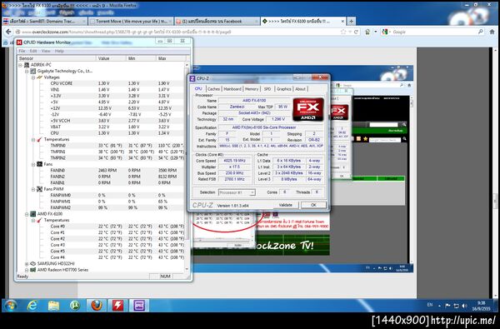This screenshot has width=500, height=329.
Task: Open Windows Explorer folder on taskbar
Action: [53, 306]
